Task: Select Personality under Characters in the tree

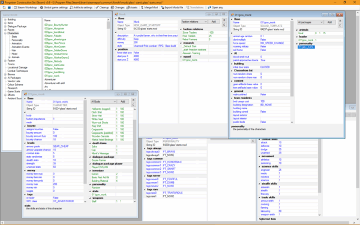Action: [x=17, y=40]
